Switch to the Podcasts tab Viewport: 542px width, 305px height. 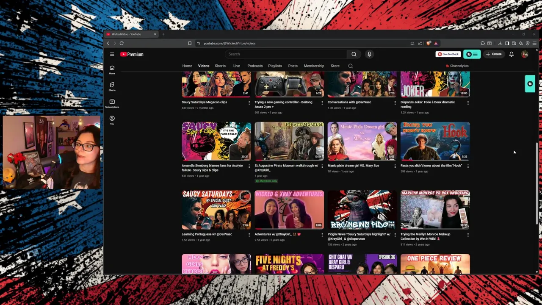tap(255, 66)
